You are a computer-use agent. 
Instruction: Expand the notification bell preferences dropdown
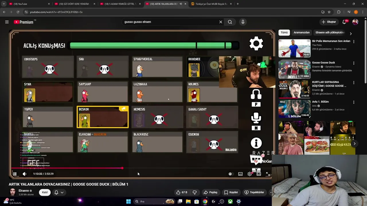[x=62, y=193]
